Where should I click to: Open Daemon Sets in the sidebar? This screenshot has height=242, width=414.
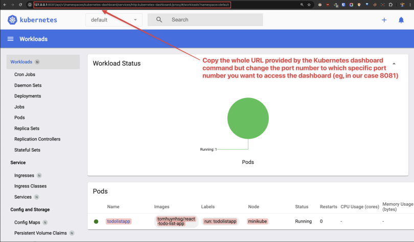coord(28,85)
